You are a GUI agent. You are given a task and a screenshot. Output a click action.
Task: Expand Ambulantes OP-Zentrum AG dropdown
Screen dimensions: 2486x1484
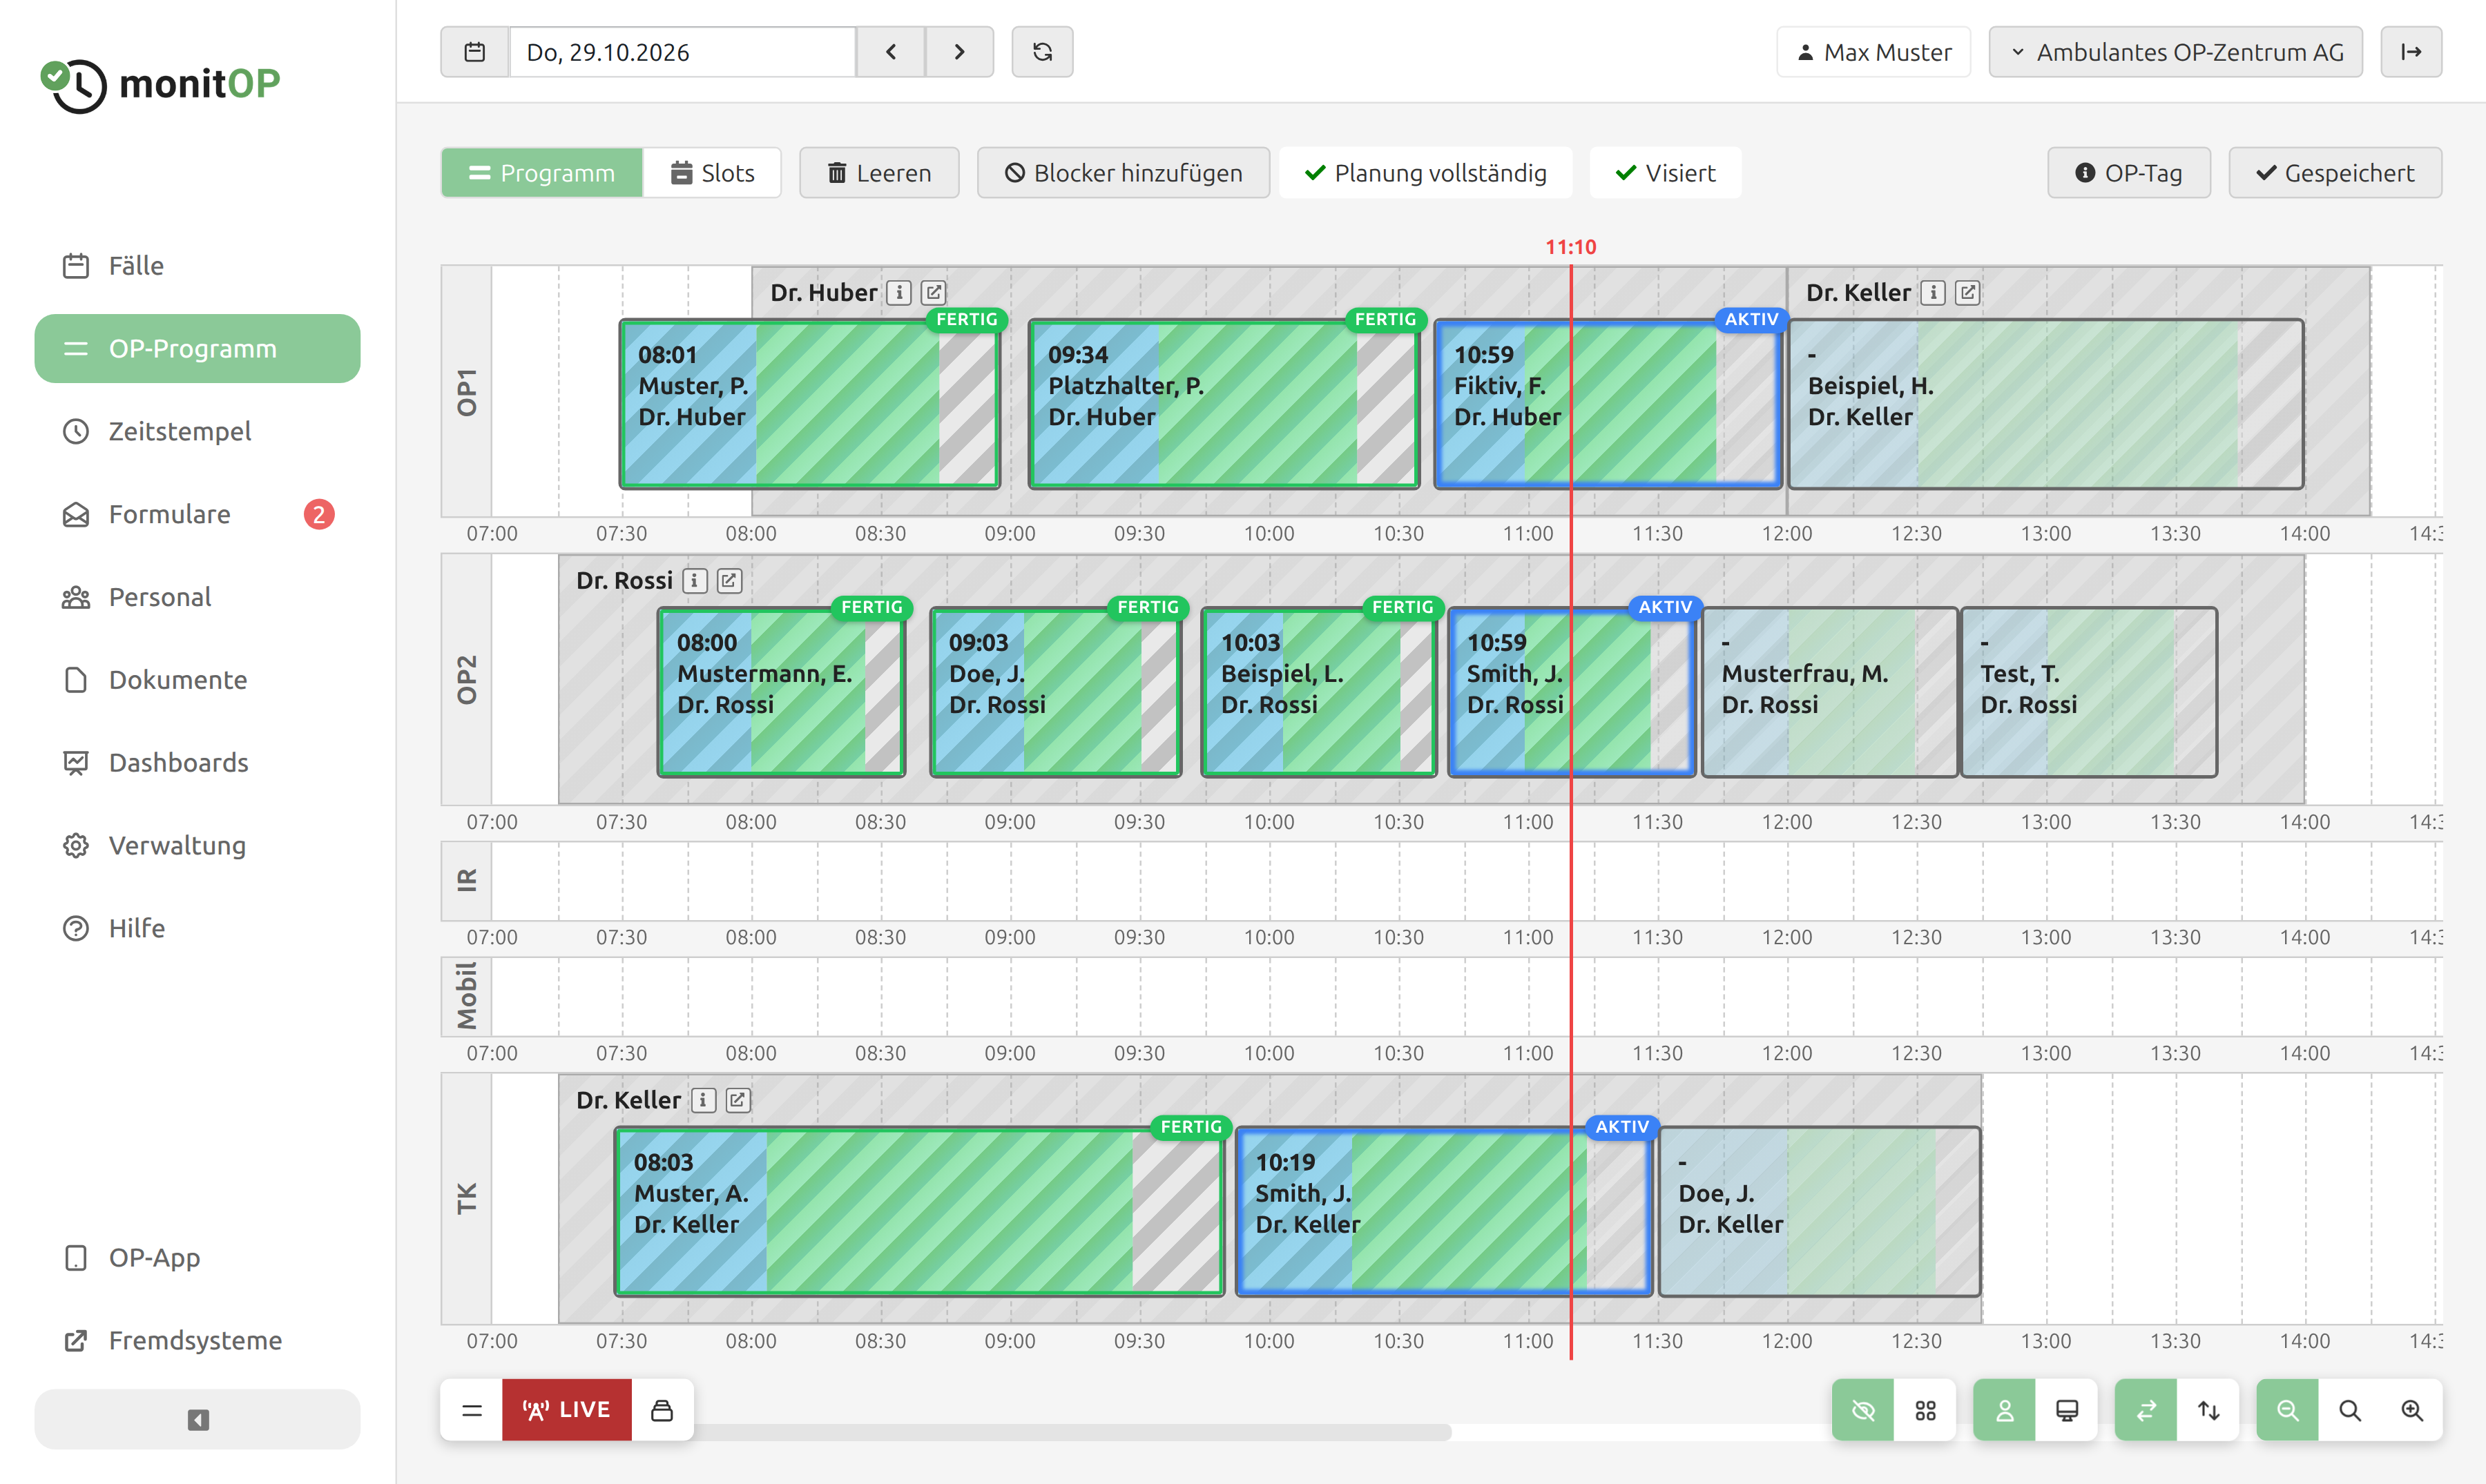(2176, 52)
